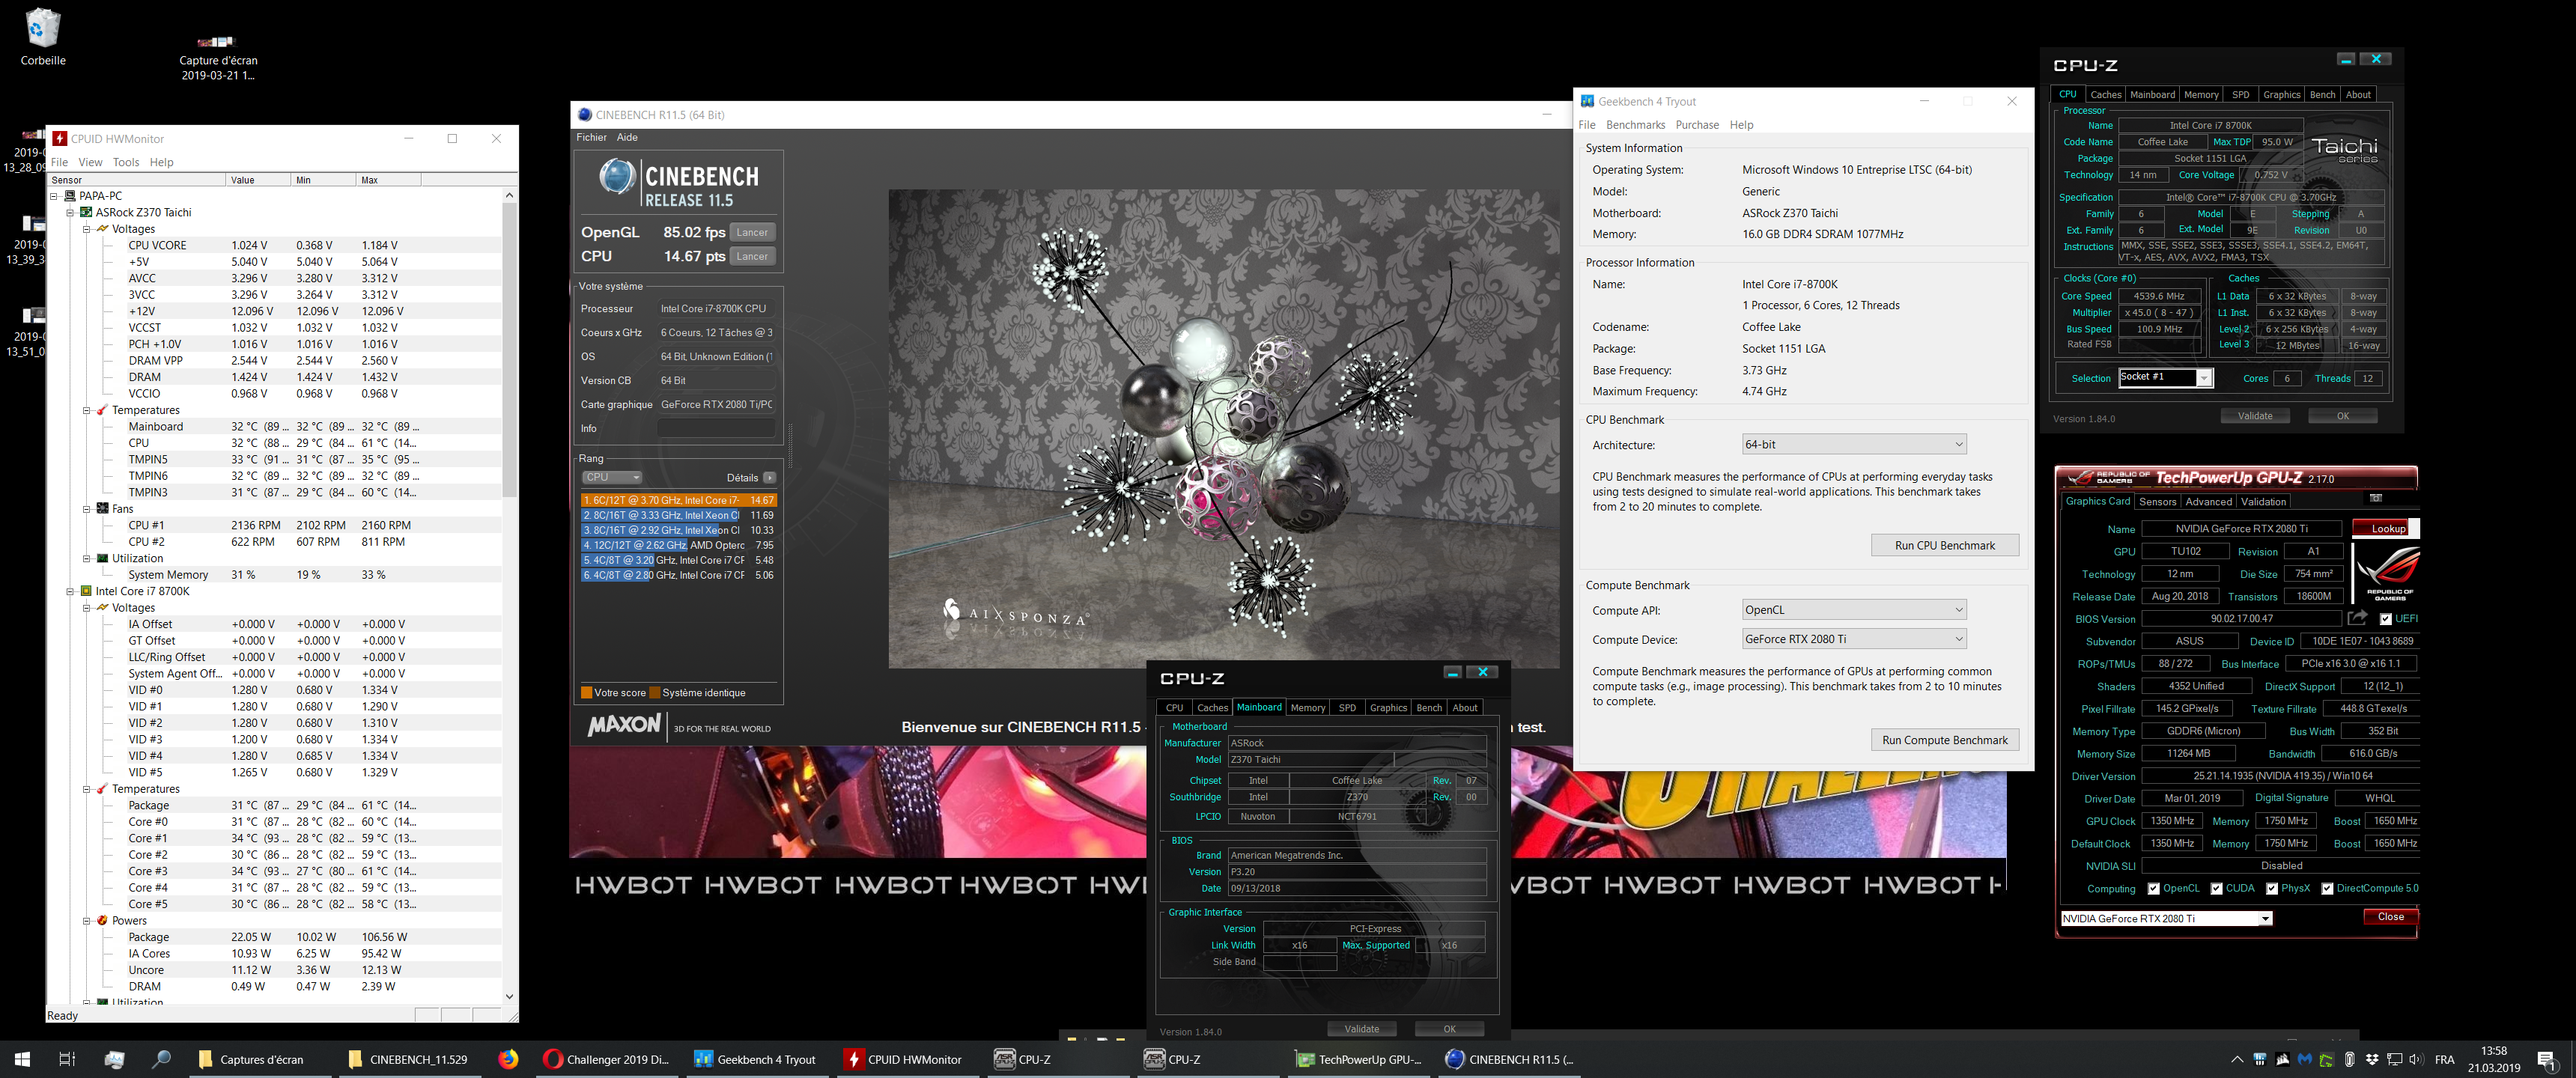Launch Firefox from the taskbar
The height and width of the screenshot is (1078, 2576).
[x=508, y=1059]
